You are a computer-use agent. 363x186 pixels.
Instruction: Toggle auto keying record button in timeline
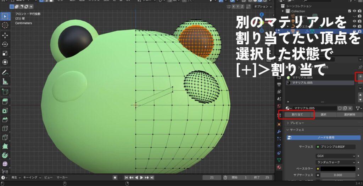click(115, 177)
